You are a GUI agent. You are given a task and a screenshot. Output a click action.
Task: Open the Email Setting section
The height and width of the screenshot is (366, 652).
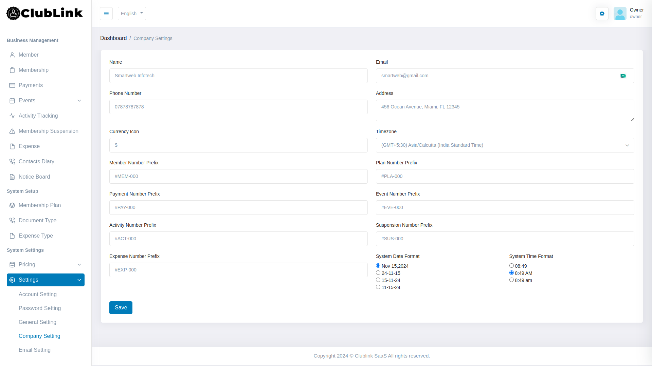coord(35,350)
